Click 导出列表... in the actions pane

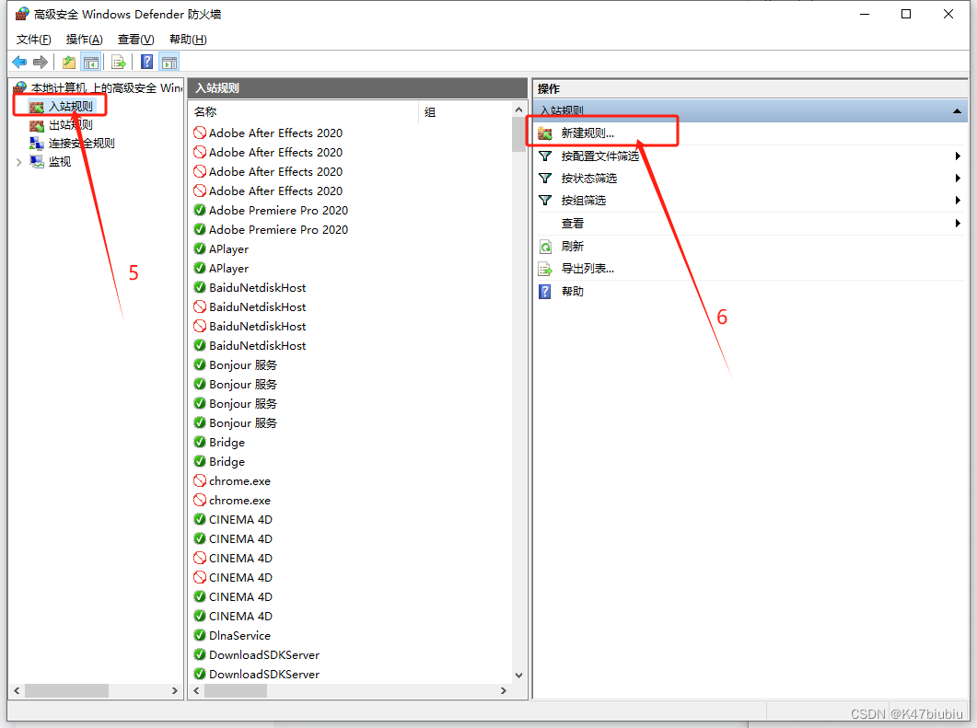point(587,269)
